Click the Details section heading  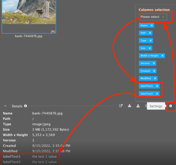(x=17, y=106)
